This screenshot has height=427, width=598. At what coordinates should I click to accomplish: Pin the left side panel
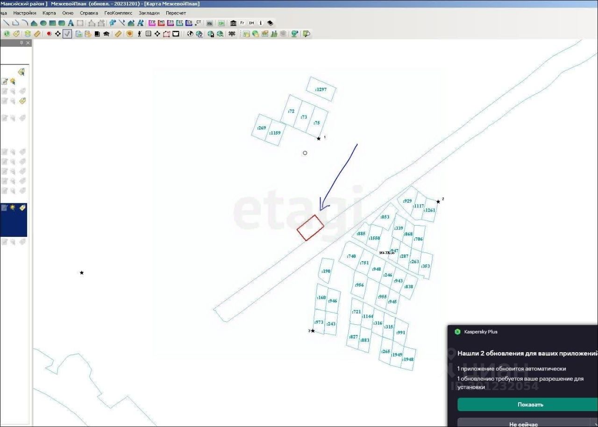point(21,43)
